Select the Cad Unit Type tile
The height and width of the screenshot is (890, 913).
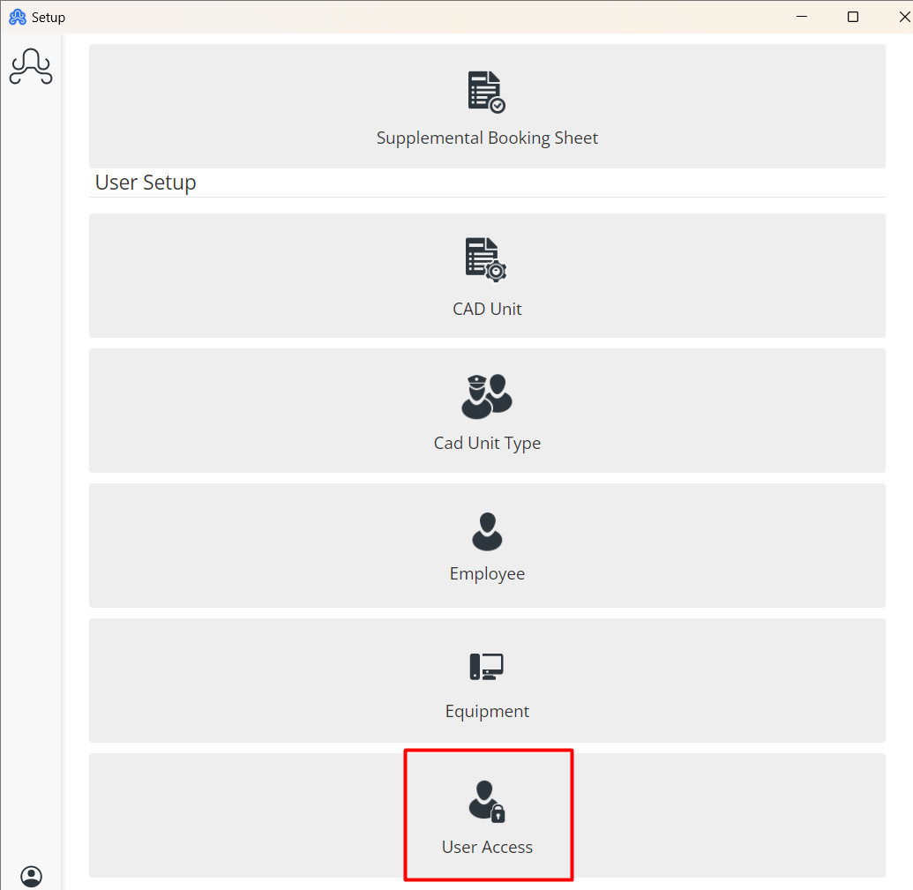click(487, 410)
